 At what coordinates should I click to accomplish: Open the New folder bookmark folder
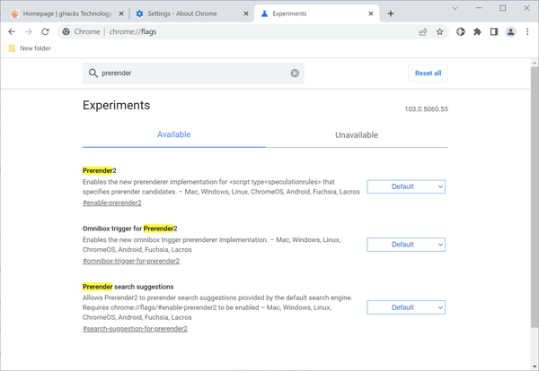tap(30, 48)
